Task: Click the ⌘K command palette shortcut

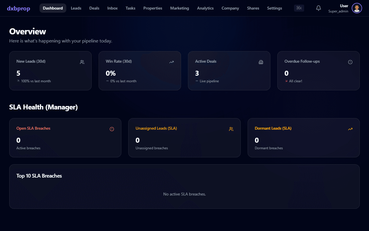Action: (299, 8)
